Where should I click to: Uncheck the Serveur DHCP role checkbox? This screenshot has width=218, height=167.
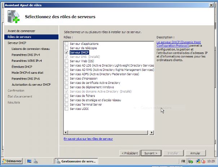[66, 52]
